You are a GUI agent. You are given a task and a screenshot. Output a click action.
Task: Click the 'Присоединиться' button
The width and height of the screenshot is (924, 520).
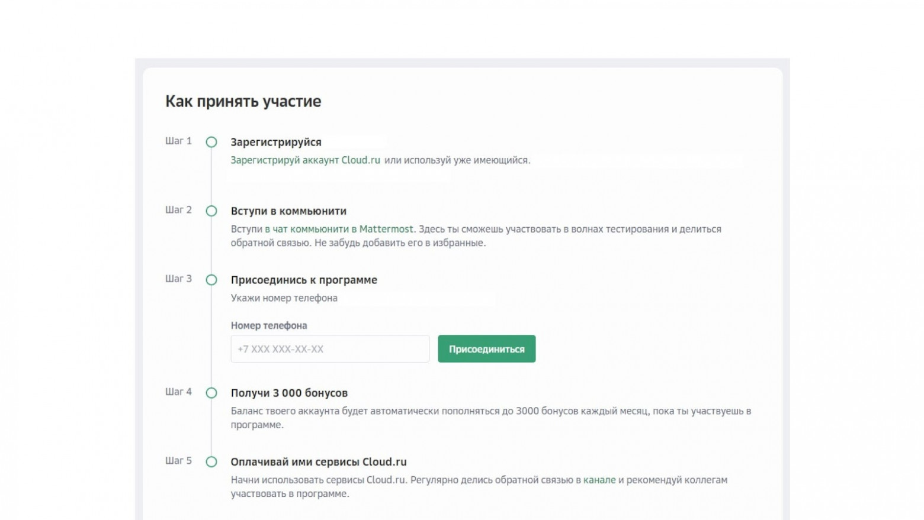pos(487,349)
